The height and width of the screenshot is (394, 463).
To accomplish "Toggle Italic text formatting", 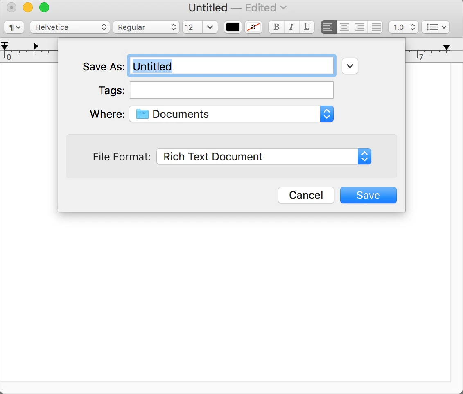I will click(x=292, y=27).
